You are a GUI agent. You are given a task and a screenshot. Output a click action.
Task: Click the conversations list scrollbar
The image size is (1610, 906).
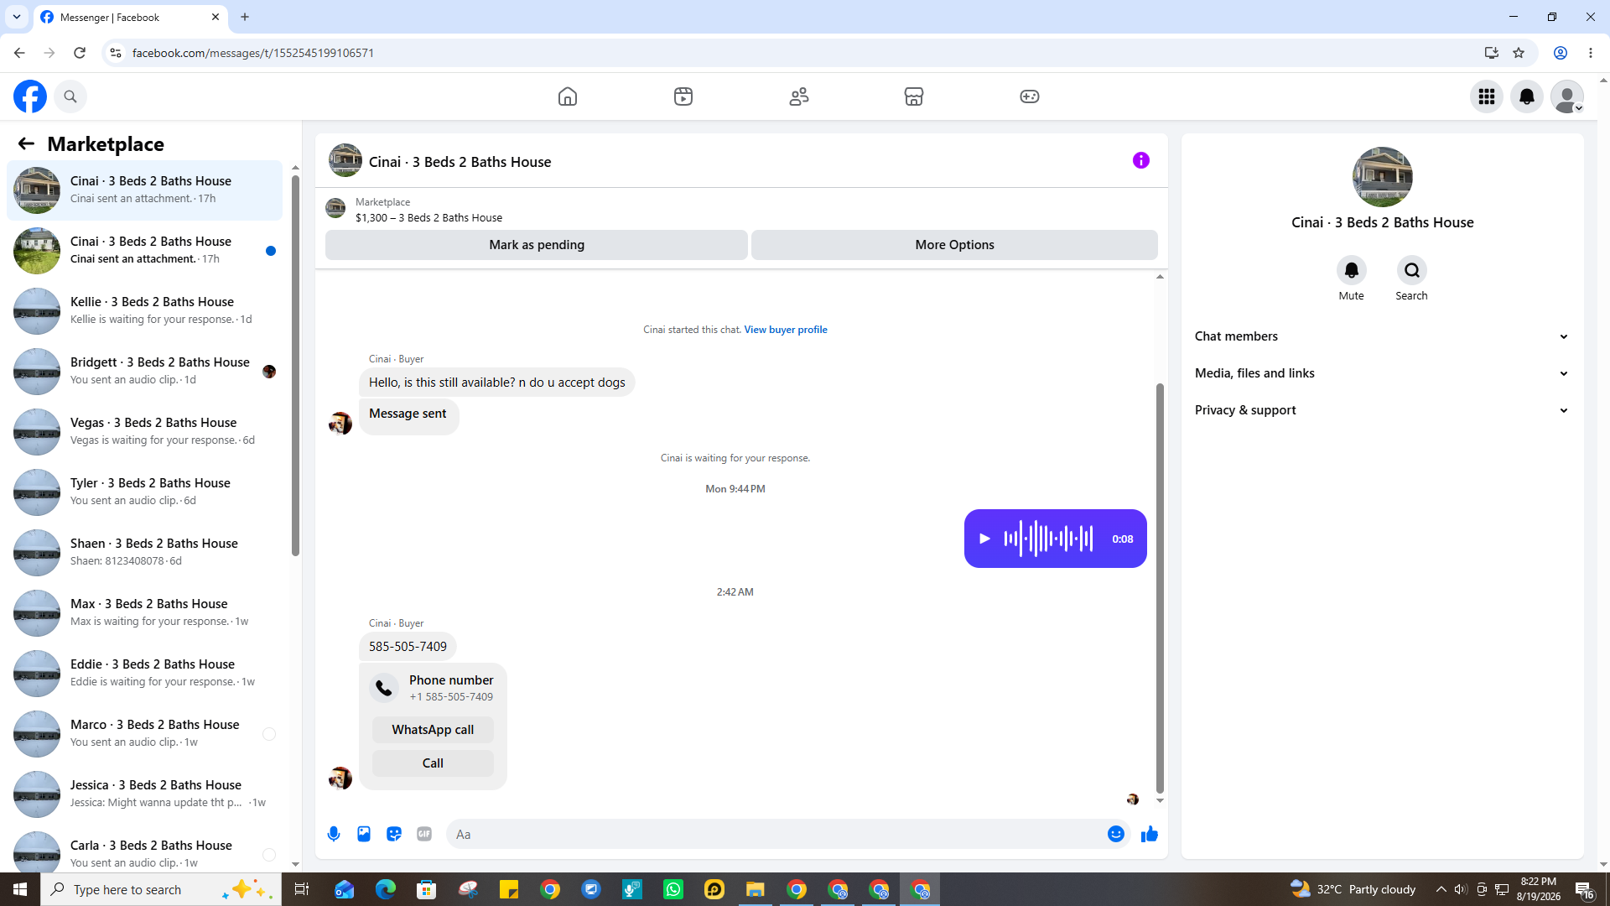[295, 365]
